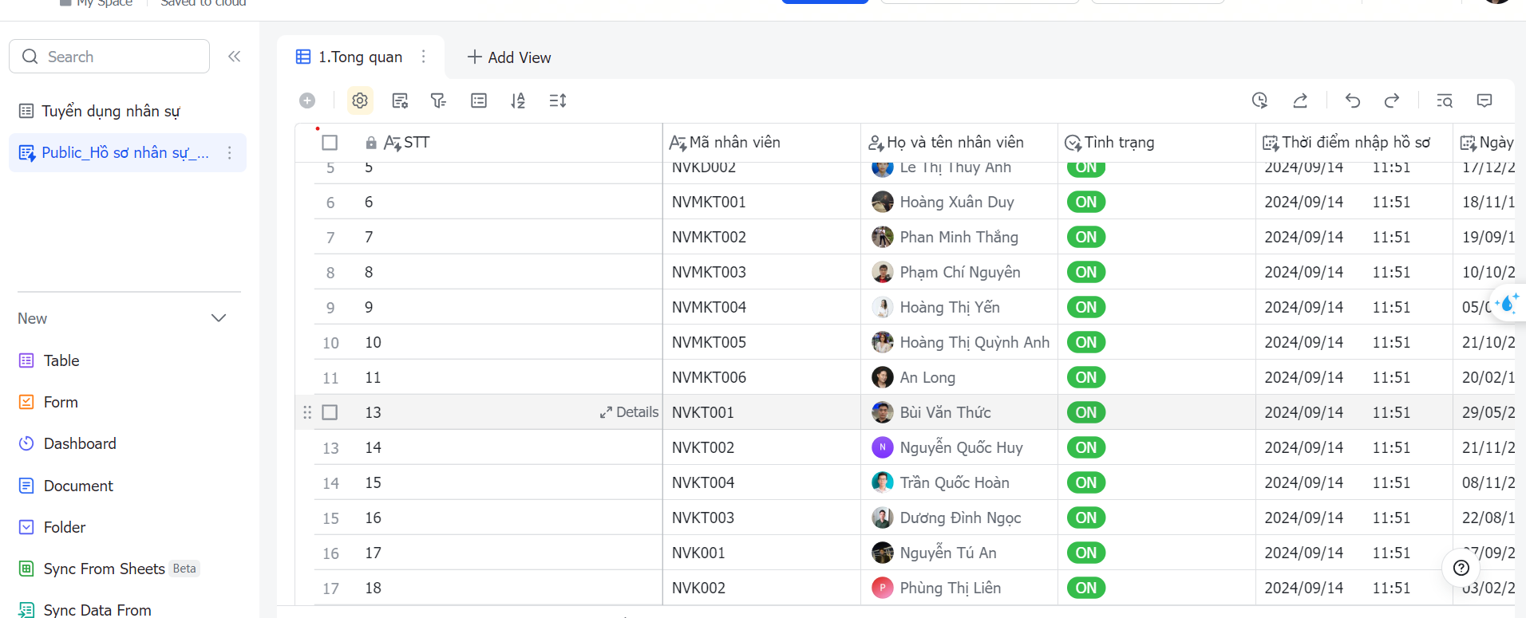Open the field settings gear icon

coord(360,100)
